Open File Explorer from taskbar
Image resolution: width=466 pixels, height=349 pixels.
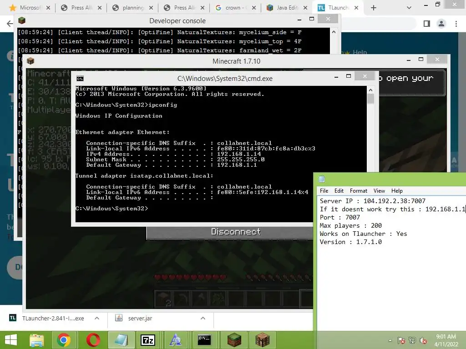(37, 340)
